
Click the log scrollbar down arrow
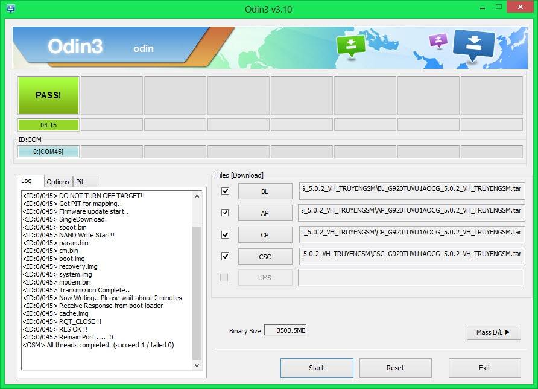(x=197, y=365)
